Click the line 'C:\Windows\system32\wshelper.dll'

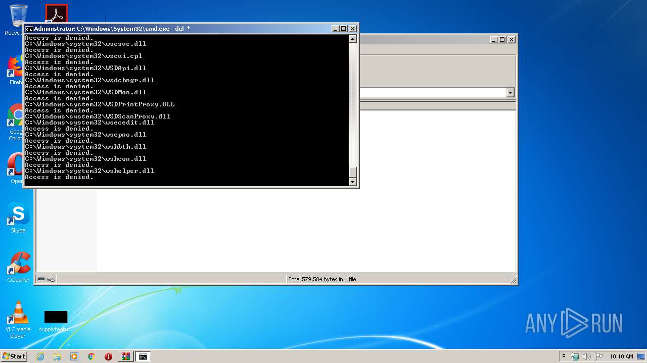pos(89,171)
